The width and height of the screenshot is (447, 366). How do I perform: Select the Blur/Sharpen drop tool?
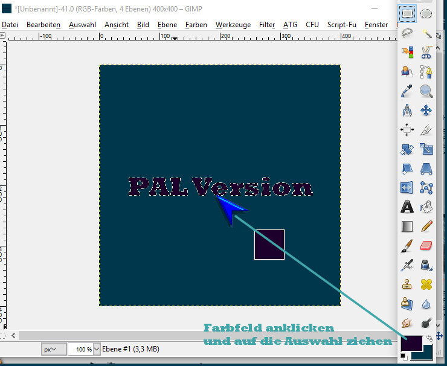(426, 304)
